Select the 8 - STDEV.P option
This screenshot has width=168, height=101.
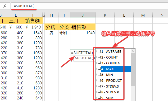[x=113, y=92]
